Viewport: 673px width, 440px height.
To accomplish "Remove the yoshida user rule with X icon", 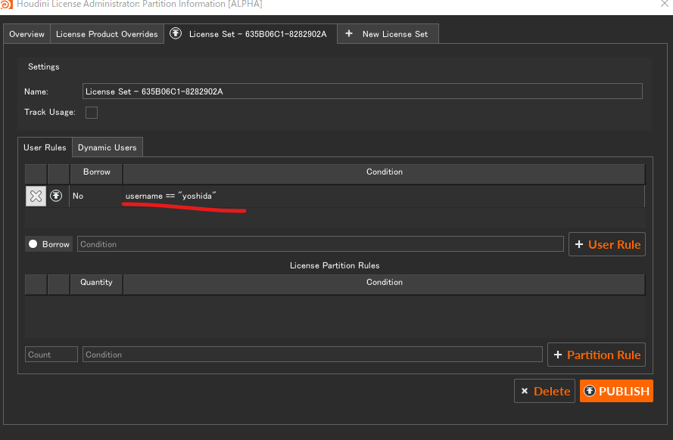I will tap(36, 197).
